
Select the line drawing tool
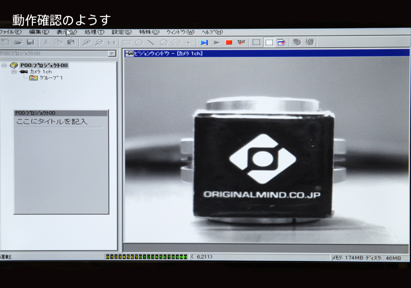151,42
